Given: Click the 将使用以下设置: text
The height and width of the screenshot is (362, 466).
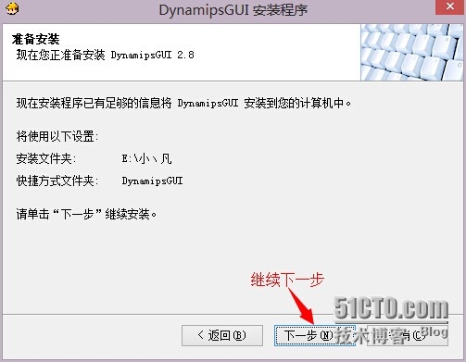Looking at the screenshot, I should point(57,136).
